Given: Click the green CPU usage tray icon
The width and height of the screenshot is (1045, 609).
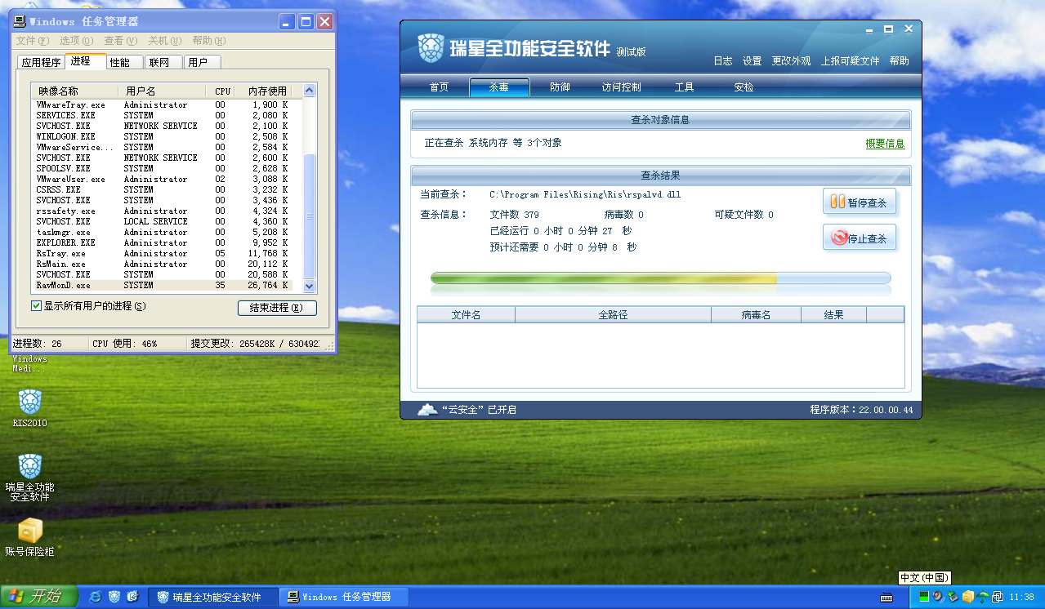Looking at the screenshot, I should coord(924,597).
